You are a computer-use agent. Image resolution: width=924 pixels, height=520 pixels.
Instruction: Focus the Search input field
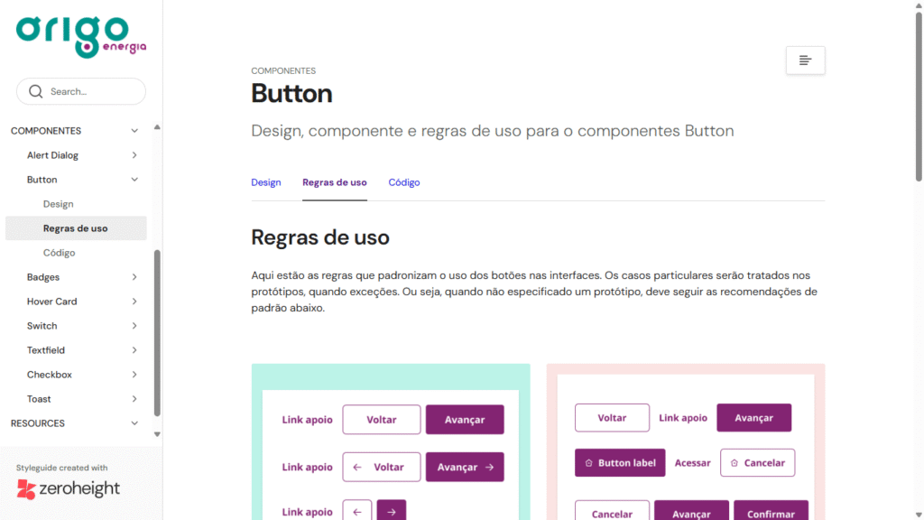click(x=90, y=91)
